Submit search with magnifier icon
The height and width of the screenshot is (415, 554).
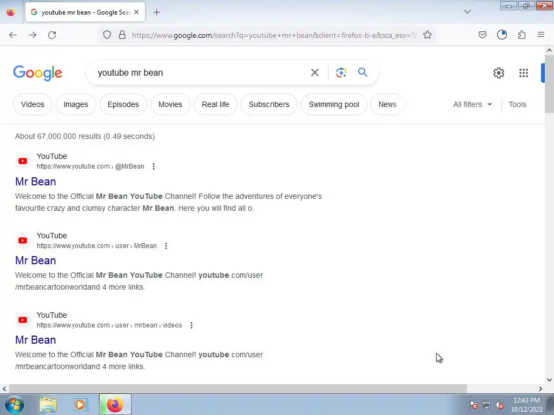click(362, 72)
